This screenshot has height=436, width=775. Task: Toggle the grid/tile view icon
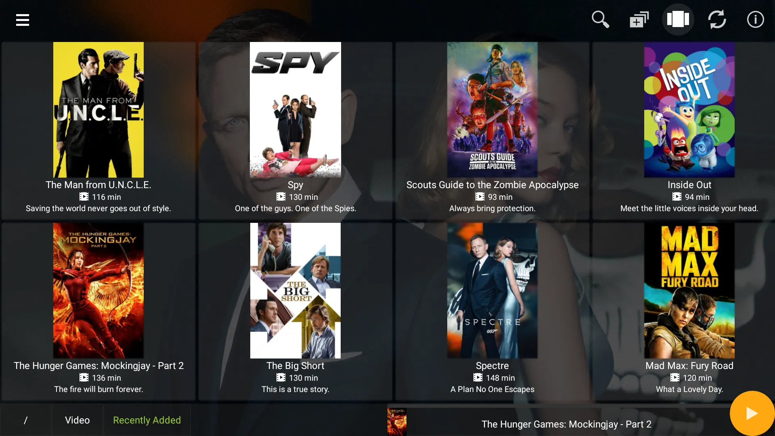click(x=678, y=19)
